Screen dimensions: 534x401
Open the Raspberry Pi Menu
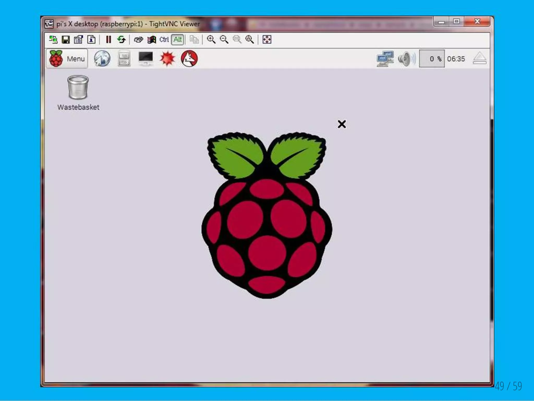[67, 59]
